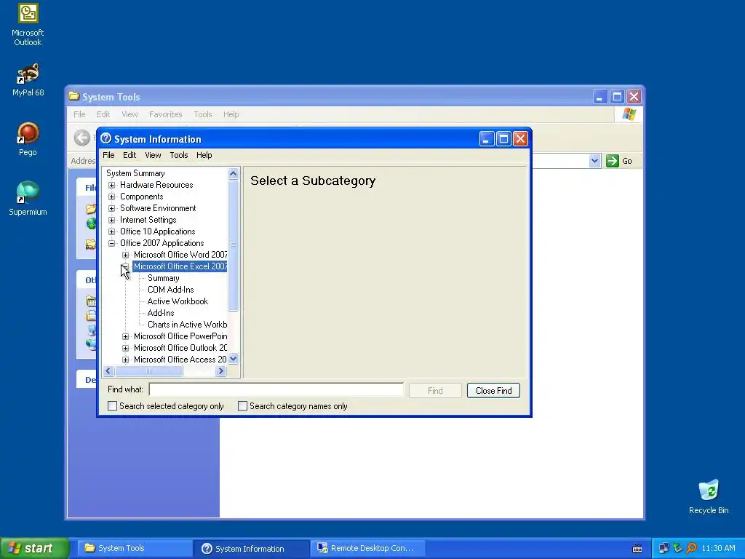Expand the Office 10 Applications node
The width and height of the screenshot is (745, 559).
(x=111, y=231)
